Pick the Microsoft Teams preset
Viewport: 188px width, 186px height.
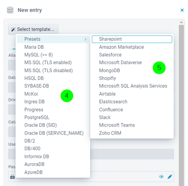(x=132, y=125)
